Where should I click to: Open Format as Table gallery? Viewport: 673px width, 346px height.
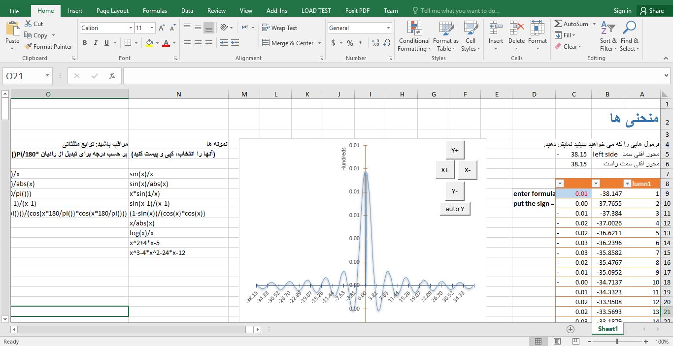(x=446, y=36)
